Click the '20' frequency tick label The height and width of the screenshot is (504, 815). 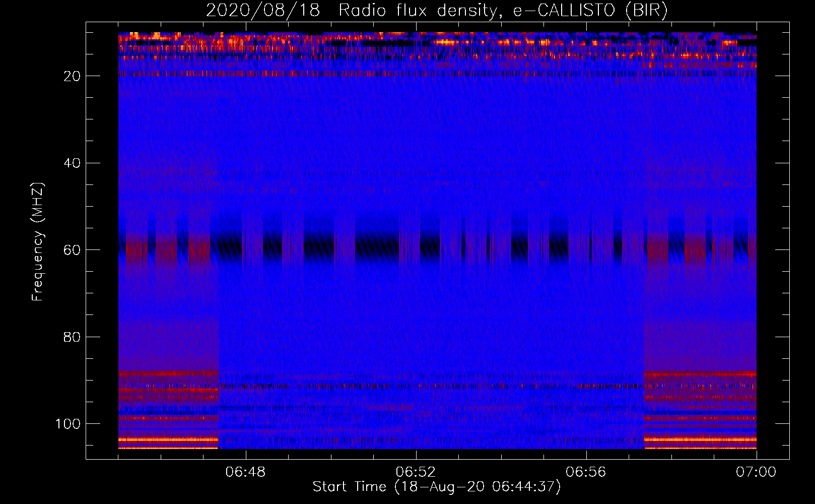pyautogui.click(x=73, y=76)
